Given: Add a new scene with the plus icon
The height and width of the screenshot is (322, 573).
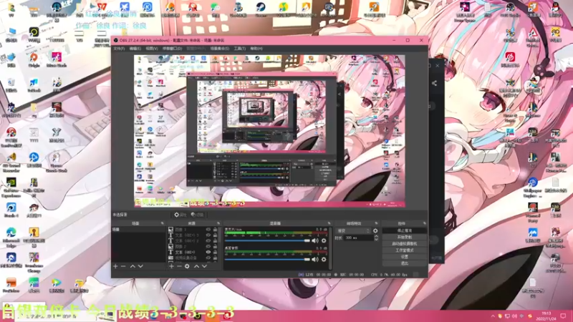Looking at the screenshot, I should coord(115,266).
